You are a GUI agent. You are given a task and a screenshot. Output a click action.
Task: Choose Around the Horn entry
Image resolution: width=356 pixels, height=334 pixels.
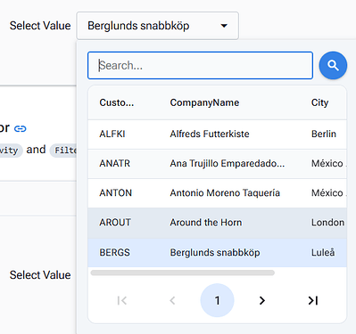(206, 223)
